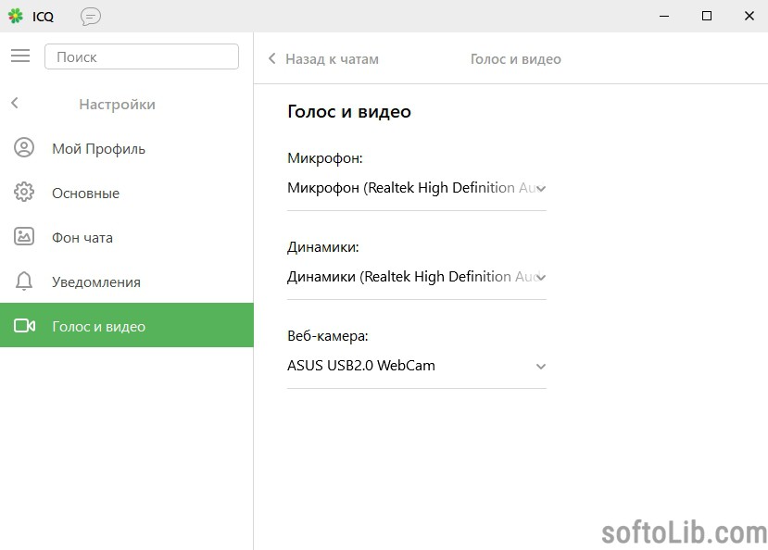Screen dimensions: 768x550
Task: Open the hamburger menu icon
Action: pos(20,56)
